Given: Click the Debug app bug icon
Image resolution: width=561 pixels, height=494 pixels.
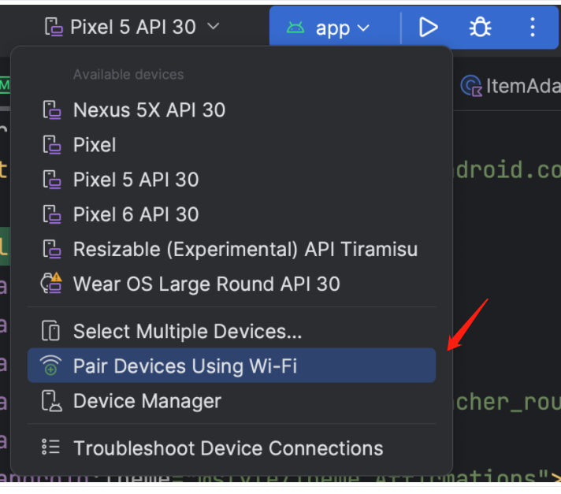Looking at the screenshot, I should coord(479,28).
